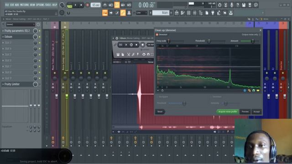Open the ADD menu
Image resolution: width=292 pixels, height=164 pixels.
[x=17, y=5]
